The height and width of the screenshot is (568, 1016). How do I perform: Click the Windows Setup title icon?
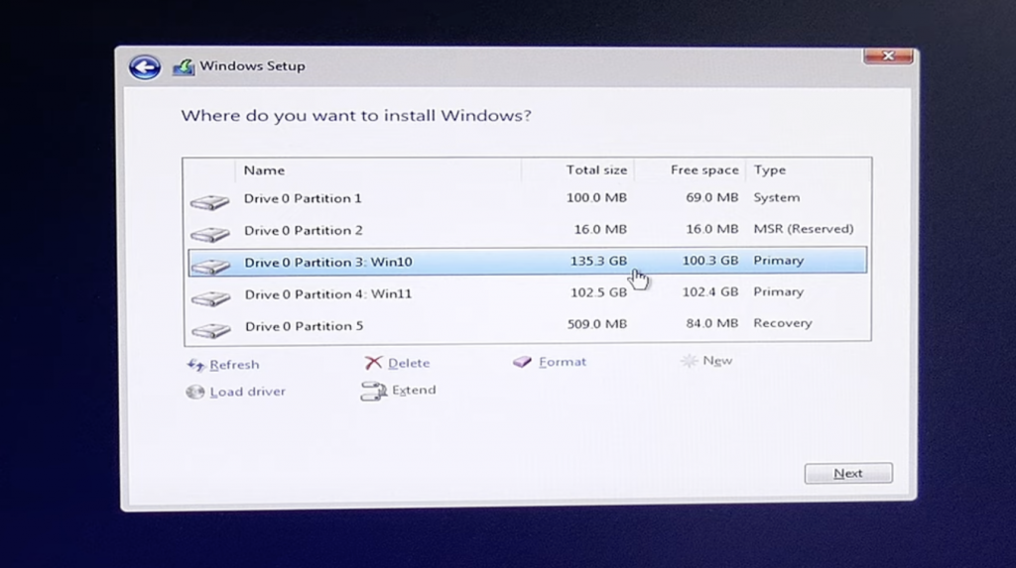click(184, 66)
